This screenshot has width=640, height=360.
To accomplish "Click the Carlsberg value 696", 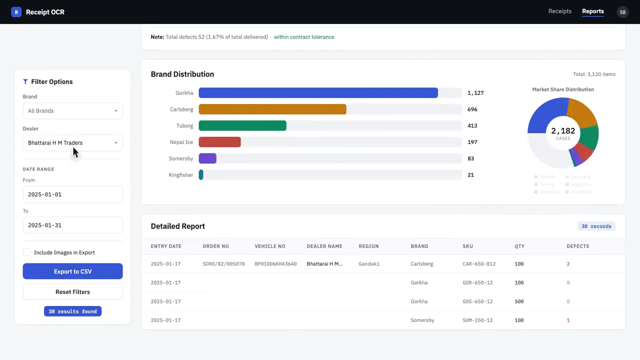I will [x=472, y=109].
